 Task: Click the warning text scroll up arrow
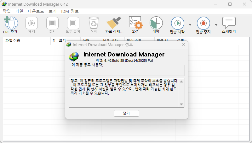click(x=181, y=82)
